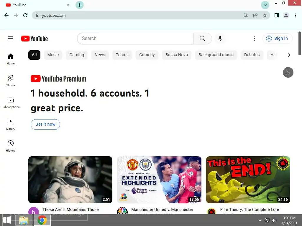Open This is the END thumbnail

click(x=248, y=180)
